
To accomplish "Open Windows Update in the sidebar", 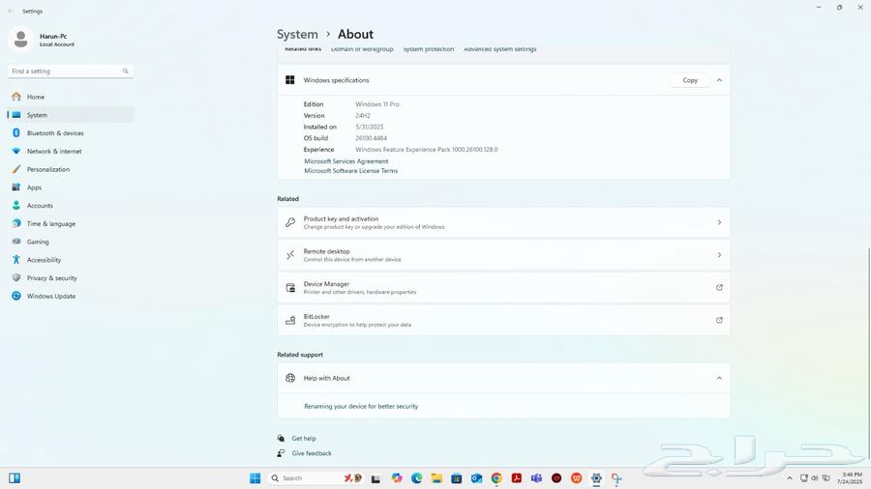I will coord(71,296).
